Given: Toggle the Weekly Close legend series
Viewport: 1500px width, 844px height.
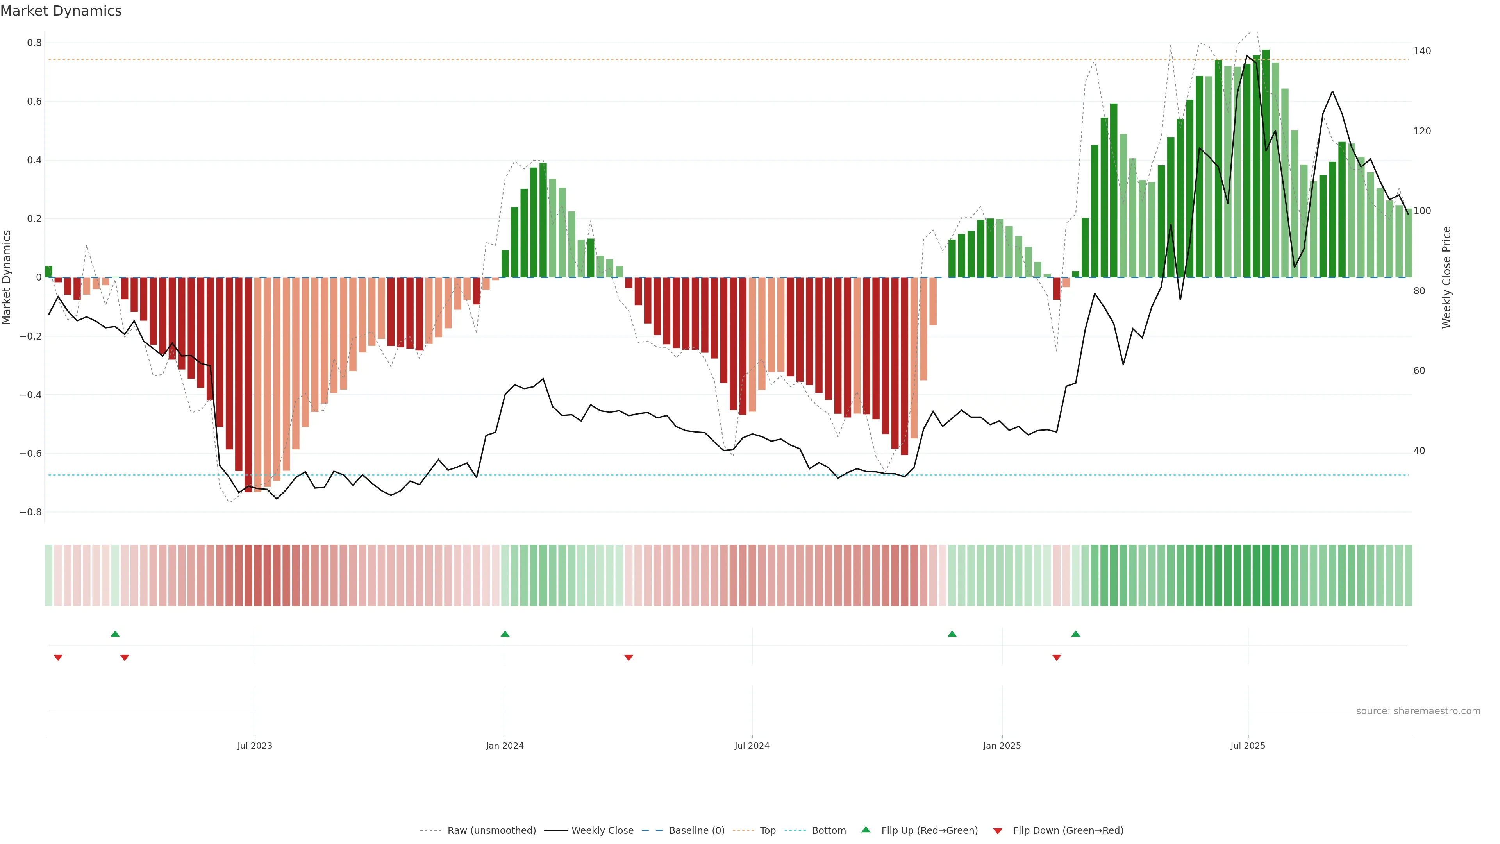Looking at the screenshot, I should [602, 831].
